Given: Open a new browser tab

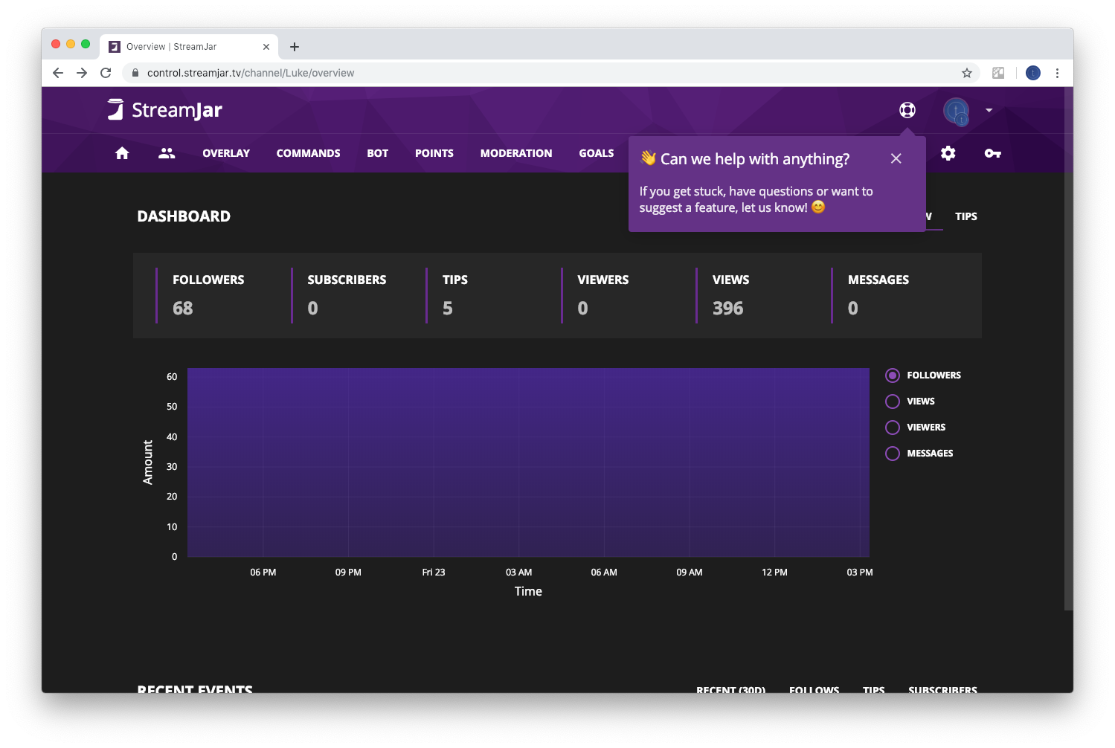Looking at the screenshot, I should click(x=295, y=47).
